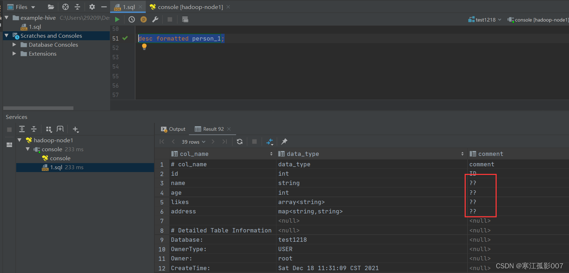Click the 'test1218' Database value cell
This screenshot has width=569, height=273.
[x=371, y=240]
